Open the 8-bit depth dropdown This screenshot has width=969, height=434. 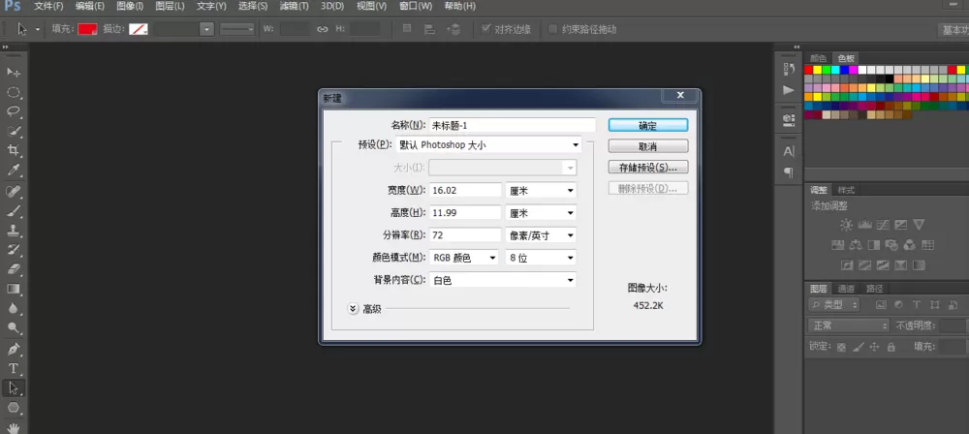[541, 258]
